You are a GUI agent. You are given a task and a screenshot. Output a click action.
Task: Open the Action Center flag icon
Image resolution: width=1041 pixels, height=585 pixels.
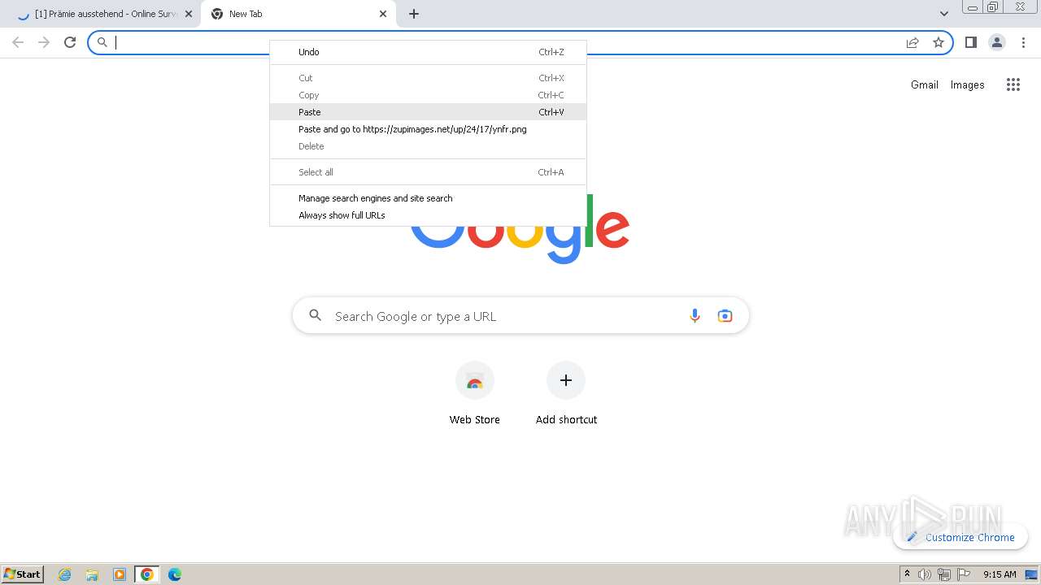tap(963, 574)
